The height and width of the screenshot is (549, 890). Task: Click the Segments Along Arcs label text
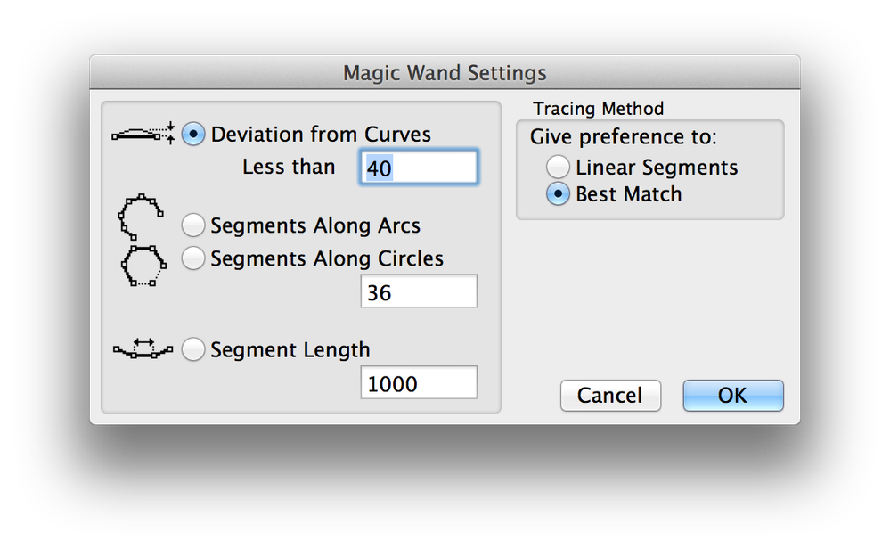tap(315, 225)
